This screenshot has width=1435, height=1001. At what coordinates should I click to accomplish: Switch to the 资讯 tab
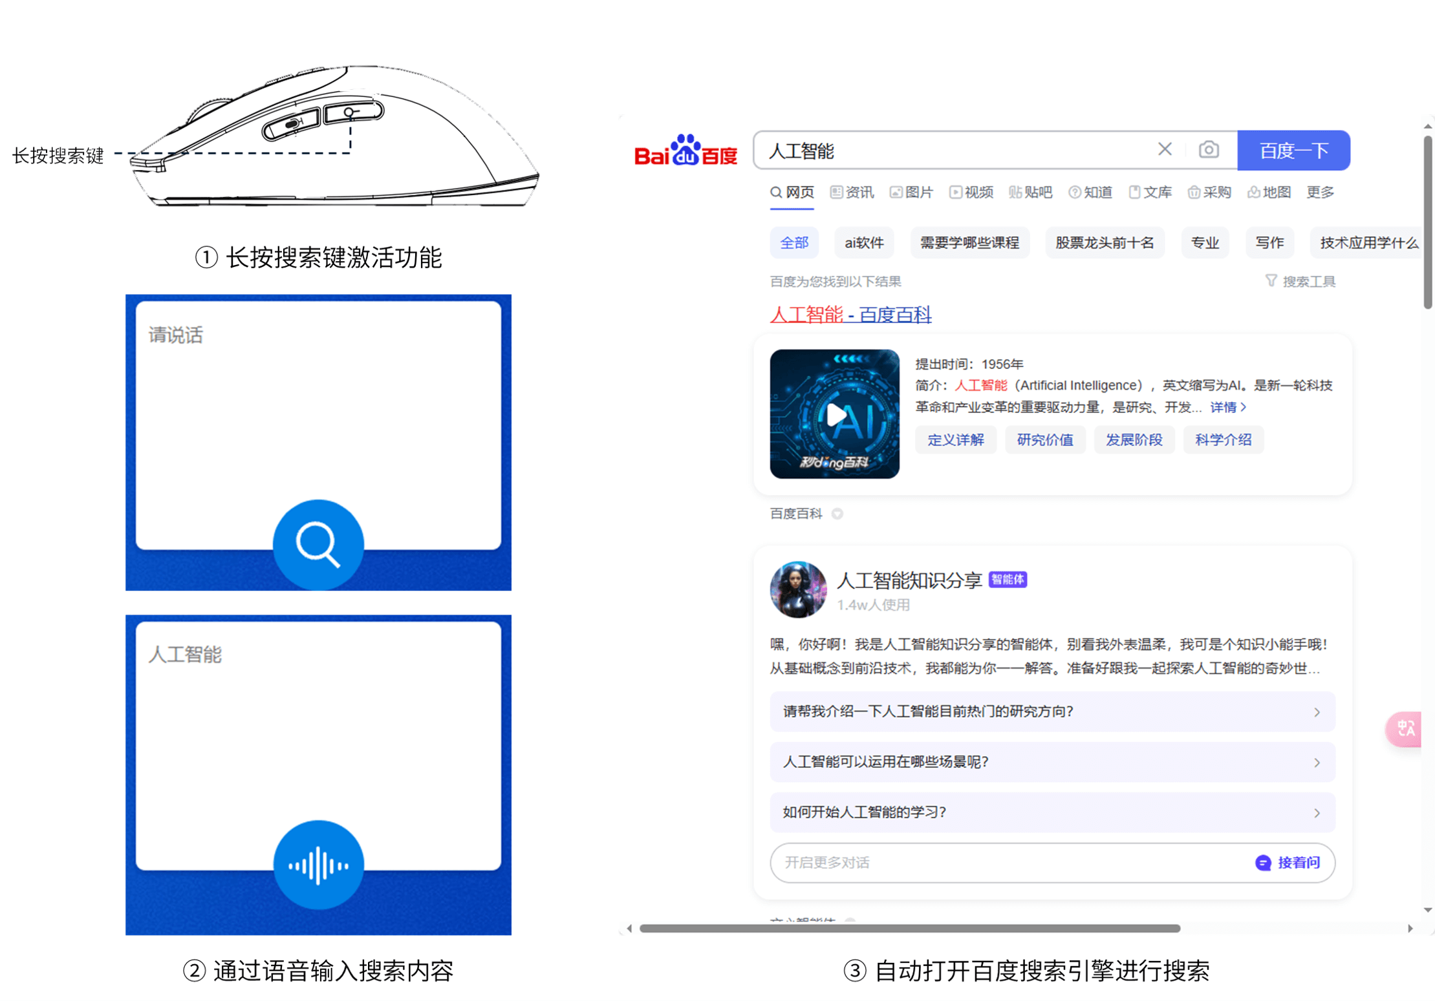pos(852,192)
